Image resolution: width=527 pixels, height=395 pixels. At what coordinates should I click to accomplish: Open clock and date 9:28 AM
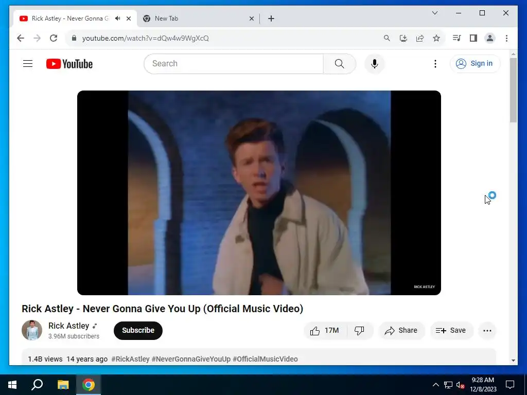click(483, 385)
